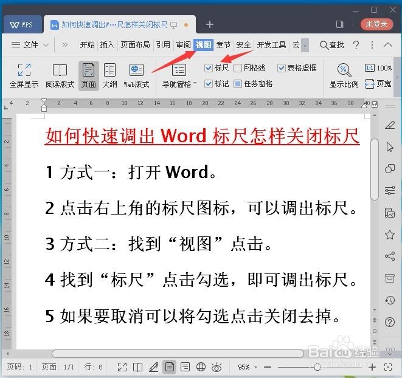
Task: Open the Security tab (安全)
Action: (243, 45)
